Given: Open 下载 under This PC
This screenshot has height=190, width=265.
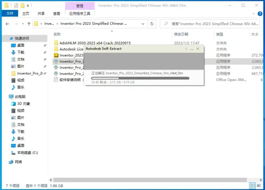Looking at the screenshot, I should [x=20, y=131].
